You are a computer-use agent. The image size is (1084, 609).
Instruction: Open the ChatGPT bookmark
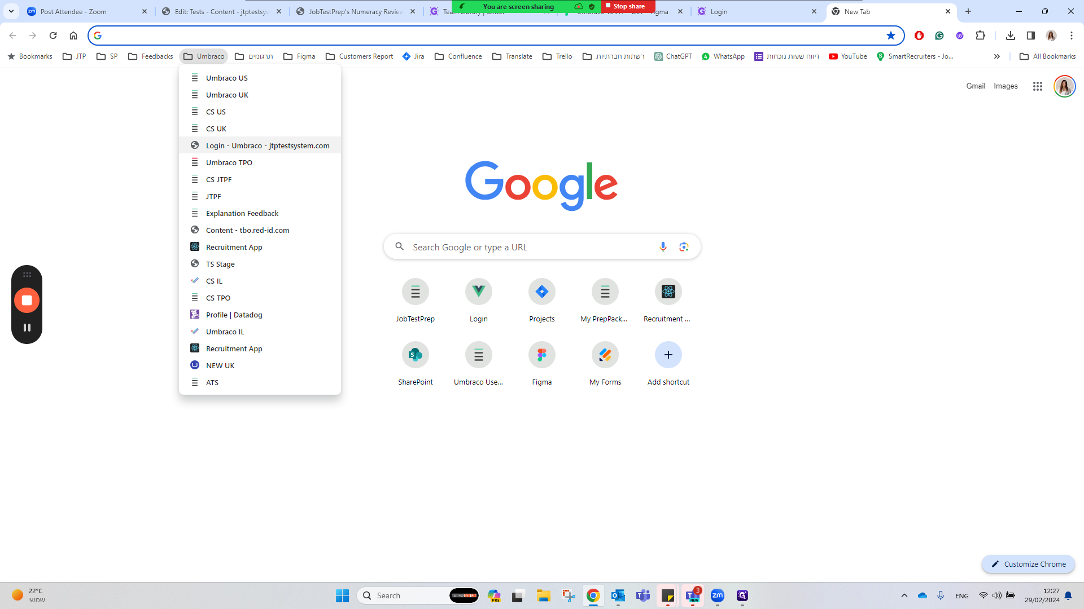pos(673,56)
